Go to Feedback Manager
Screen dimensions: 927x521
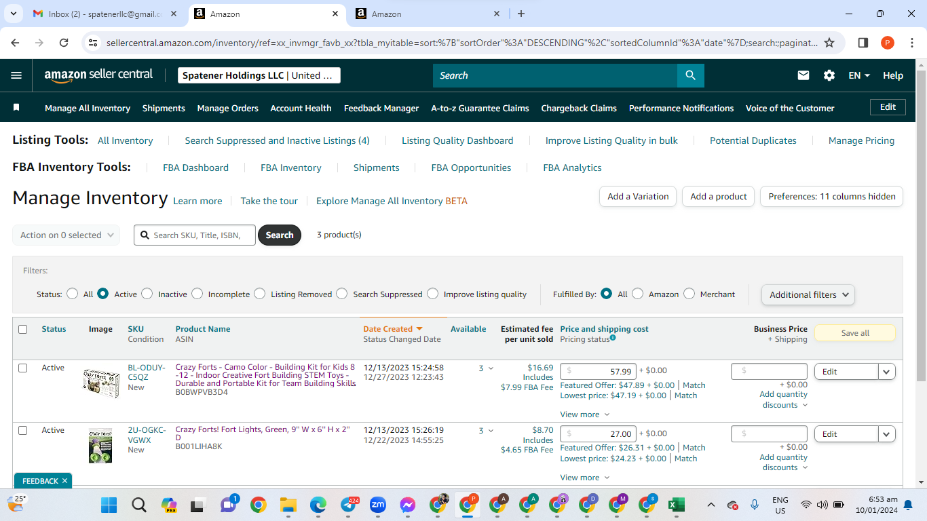(381, 108)
